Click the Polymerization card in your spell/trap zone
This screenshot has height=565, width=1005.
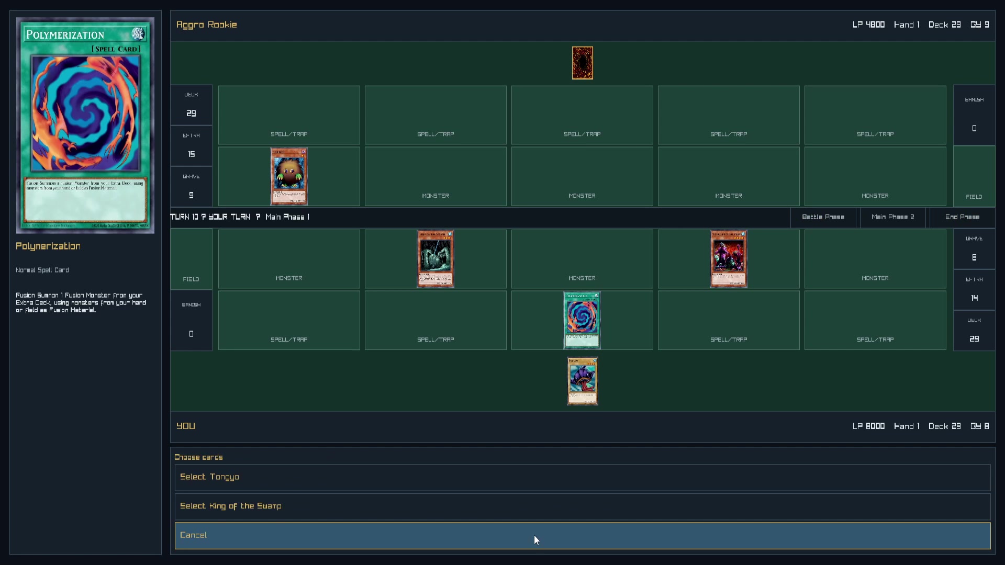click(x=582, y=320)
